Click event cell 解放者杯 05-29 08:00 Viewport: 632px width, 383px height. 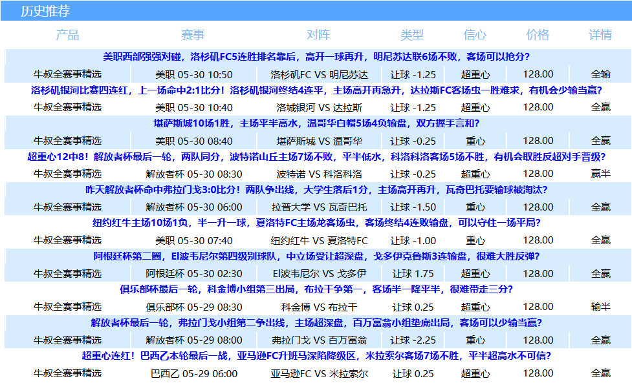click(194, 340)
